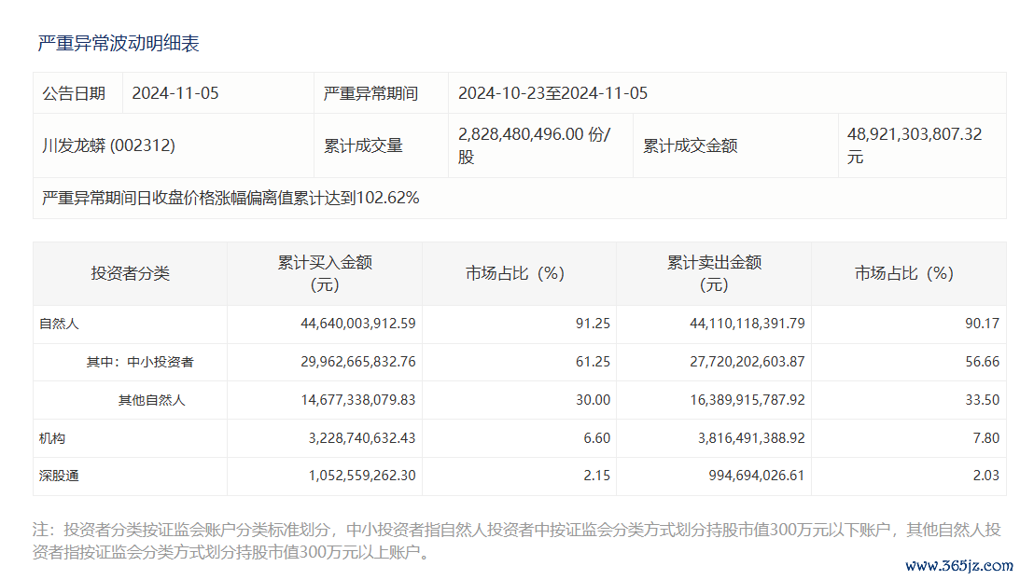
Task: Click buy amount 14,677,338,079.83
Action: coord(357,401)
